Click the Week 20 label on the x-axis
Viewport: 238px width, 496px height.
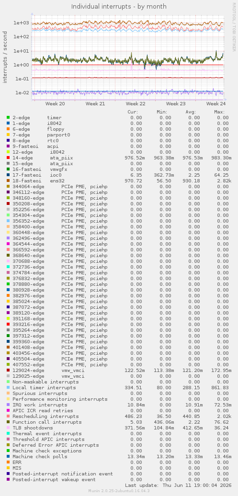click(x=55, y=104)
